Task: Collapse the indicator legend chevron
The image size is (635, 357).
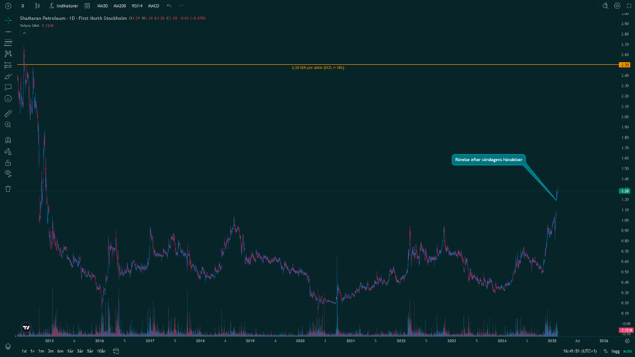Action: pos(24,33)
